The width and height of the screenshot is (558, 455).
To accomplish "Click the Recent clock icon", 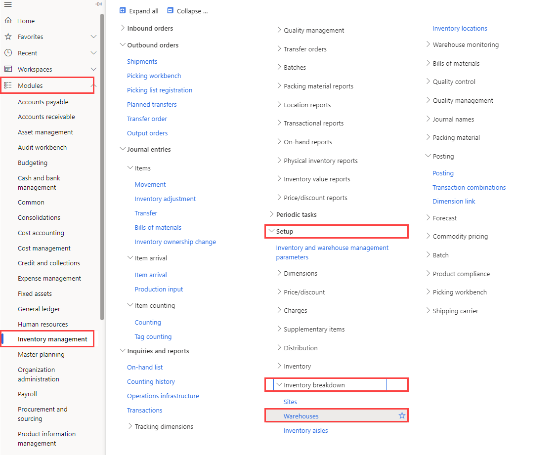I will coord(8,53).
